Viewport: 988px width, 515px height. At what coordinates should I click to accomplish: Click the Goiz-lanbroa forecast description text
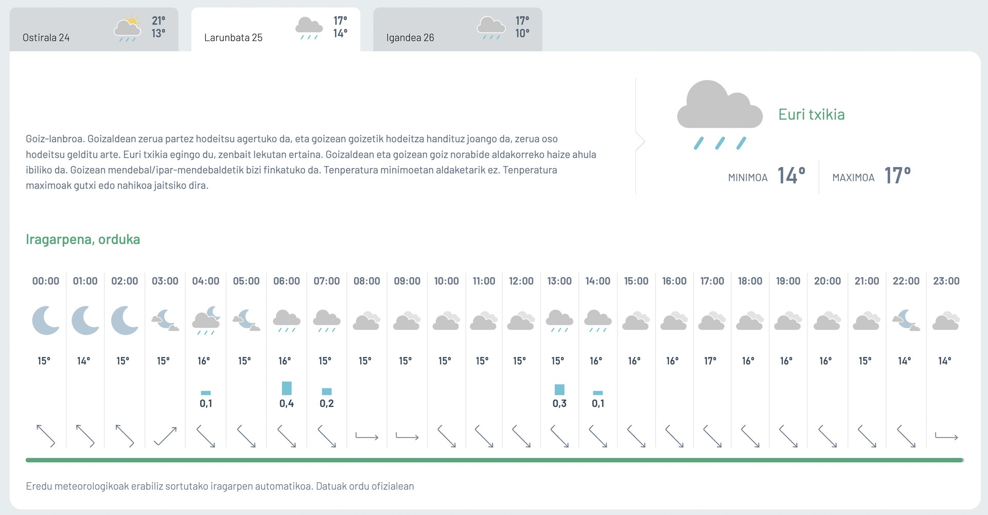[311, 162]
